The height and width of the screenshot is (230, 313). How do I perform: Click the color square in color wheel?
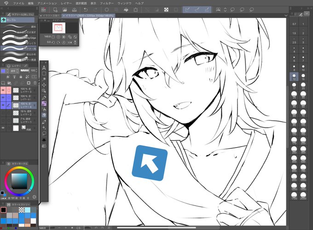tap(19, 181)
